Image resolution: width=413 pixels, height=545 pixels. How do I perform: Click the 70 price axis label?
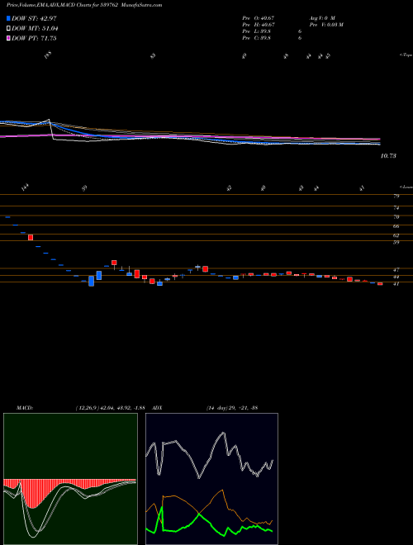coord(396,217)
